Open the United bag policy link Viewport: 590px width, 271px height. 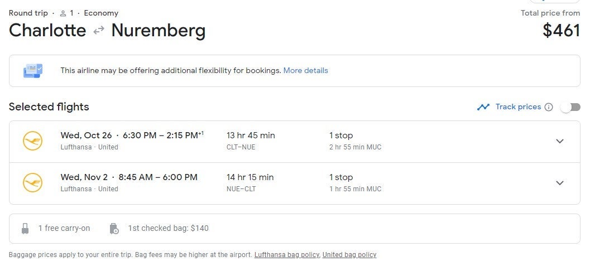point(349,255)
